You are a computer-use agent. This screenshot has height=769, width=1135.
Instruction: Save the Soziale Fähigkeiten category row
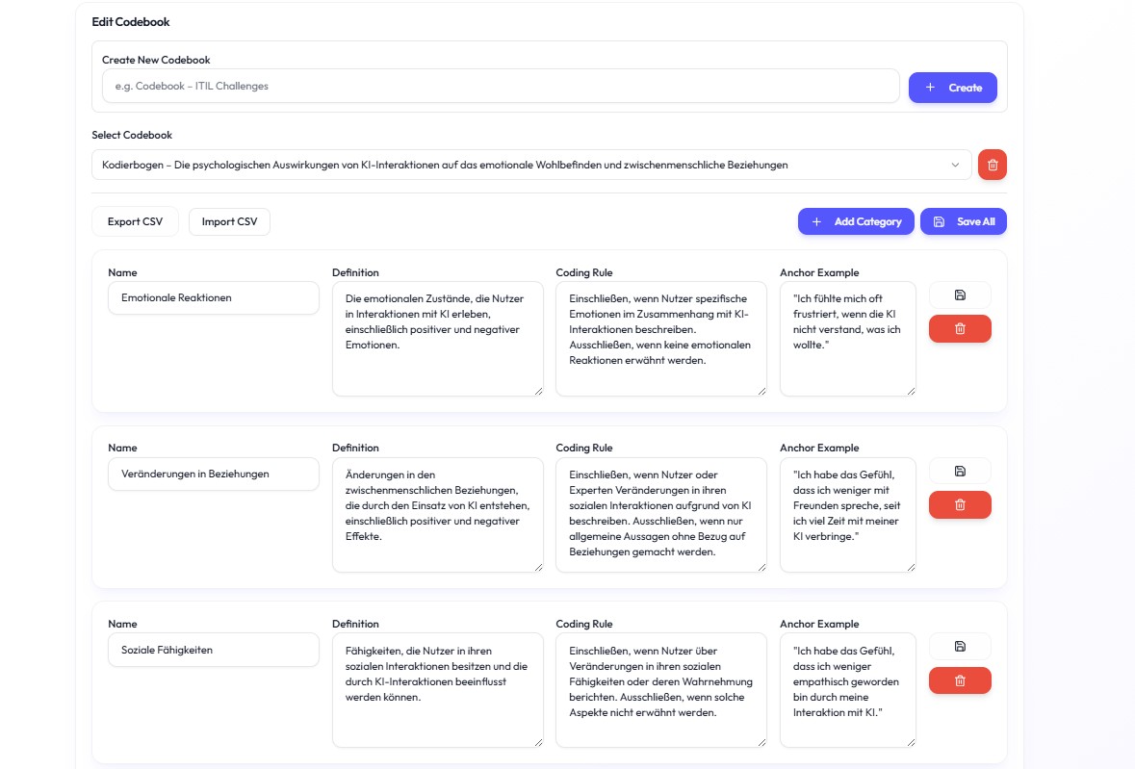pyautogui.click(x=960, y=646)
